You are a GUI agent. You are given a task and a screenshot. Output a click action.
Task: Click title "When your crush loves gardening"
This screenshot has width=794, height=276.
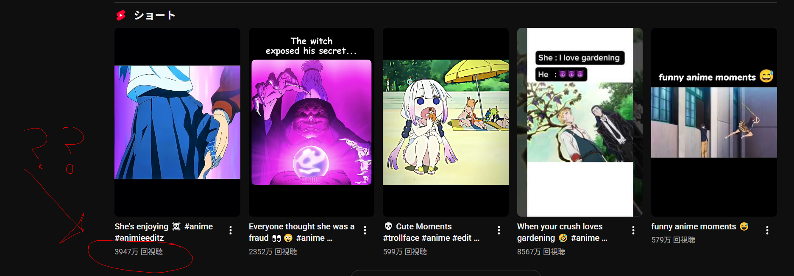[x=562, y=232]
